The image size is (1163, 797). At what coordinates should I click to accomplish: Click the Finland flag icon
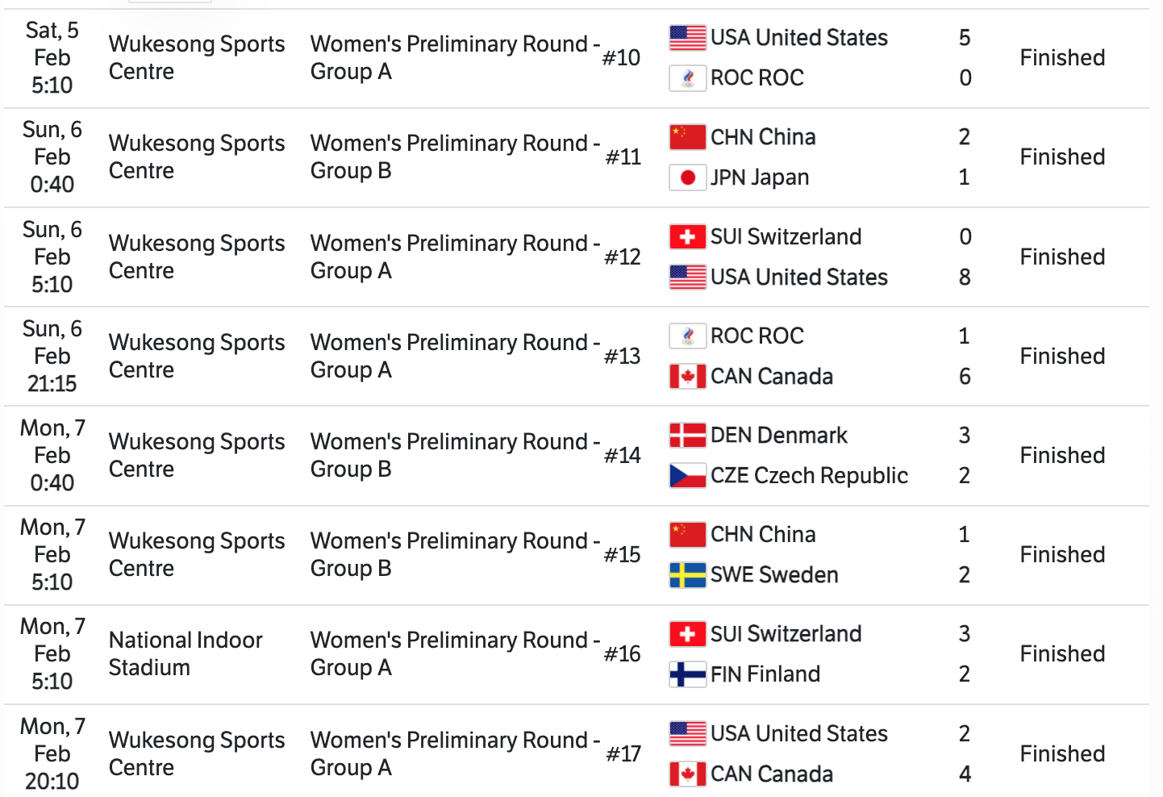click(x=687, y=674)
